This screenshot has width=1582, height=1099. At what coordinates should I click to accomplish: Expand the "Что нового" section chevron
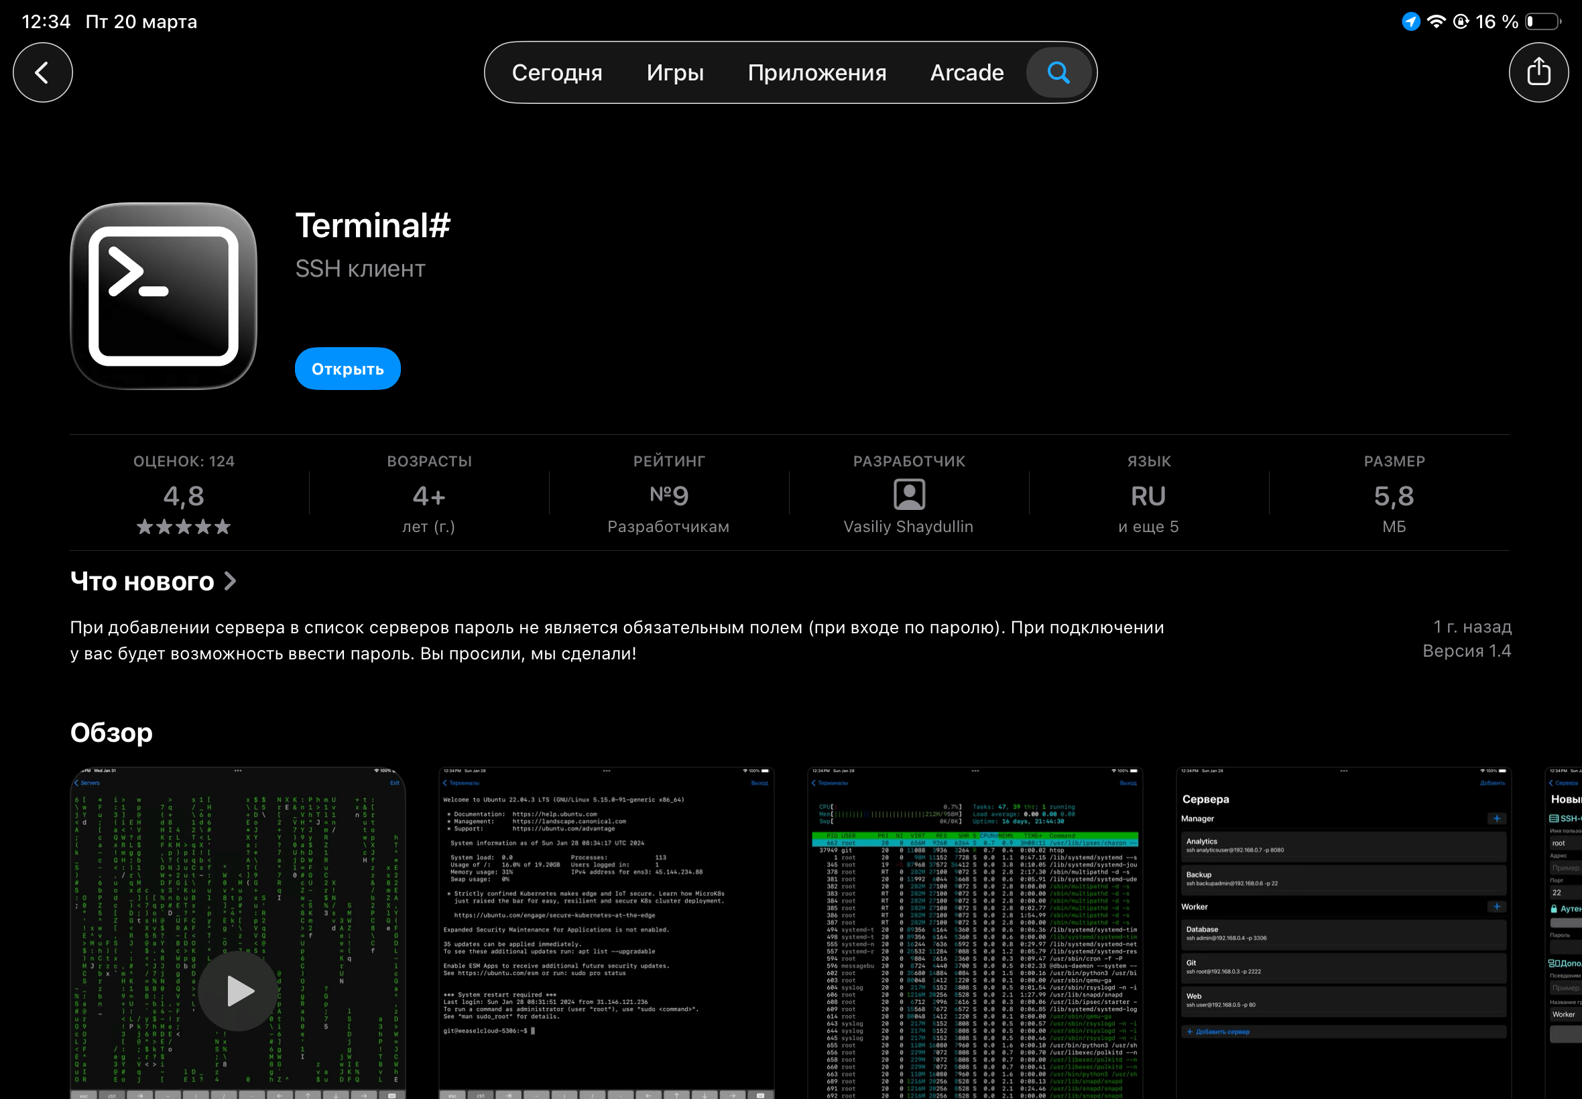pos(231,581)
